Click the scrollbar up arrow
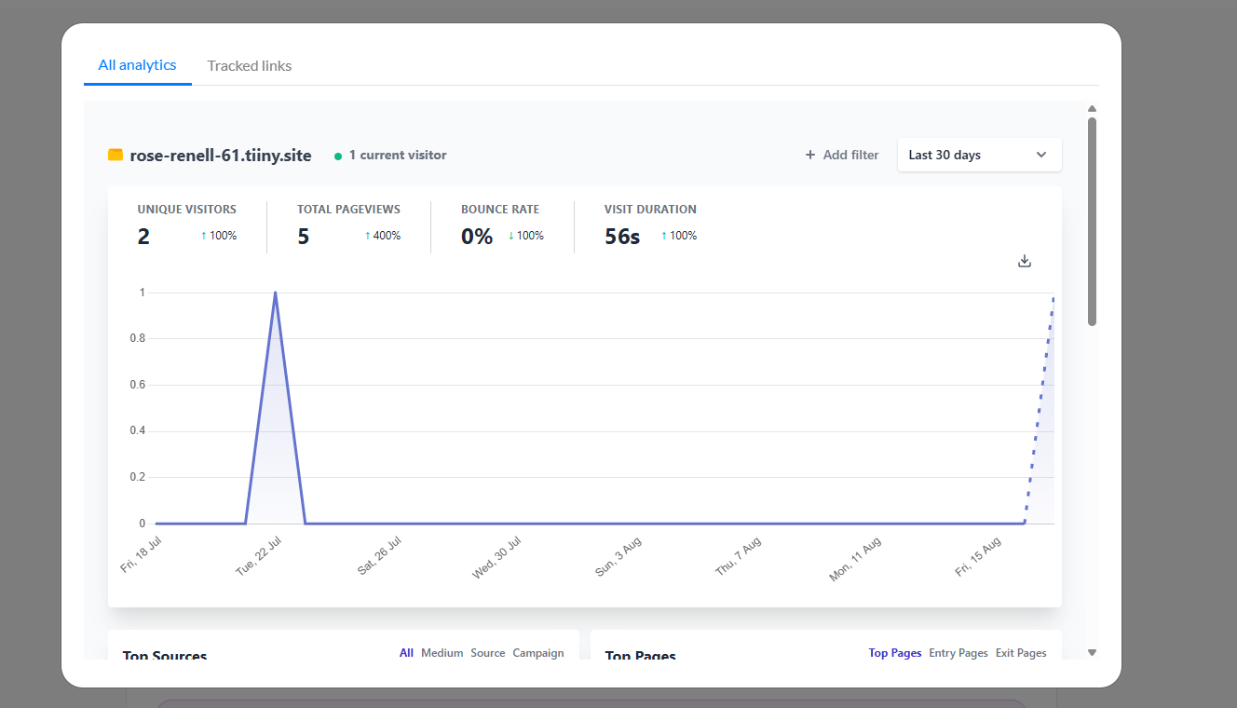The width and height of the screenshot is (1237, 708). pos(1092,109)
